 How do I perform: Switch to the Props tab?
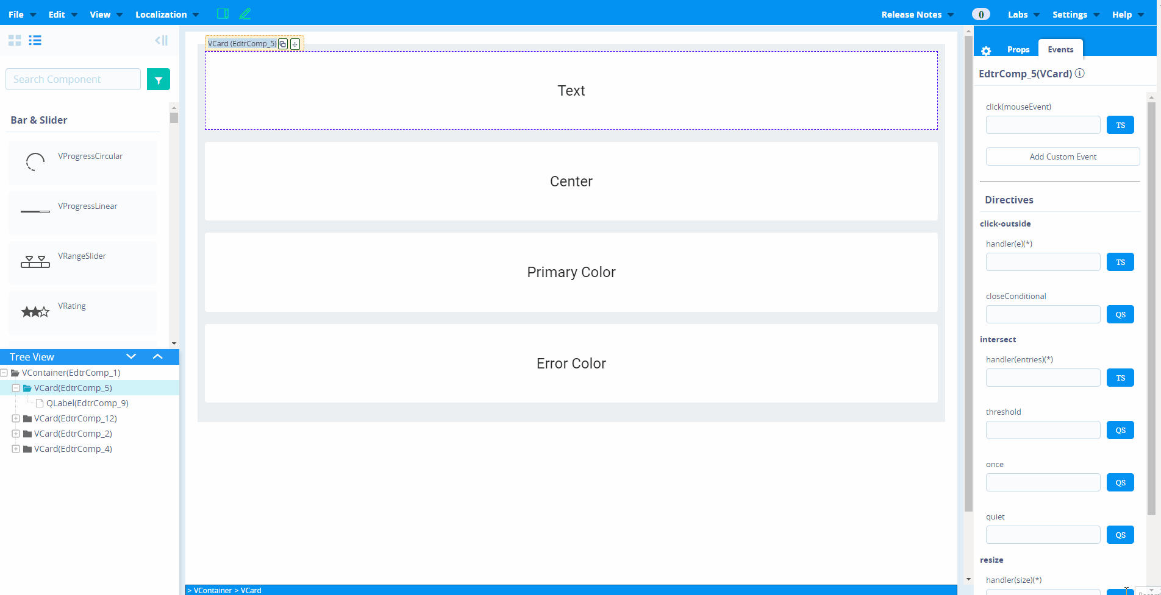pyautogui.click(x=1018, y=50)
